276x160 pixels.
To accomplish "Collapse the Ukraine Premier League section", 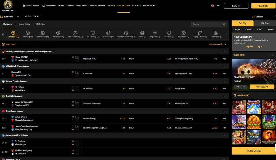I will pos(224,81).
